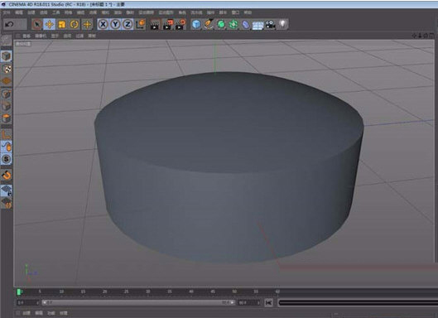This screenshot has height=318, width=438.
Task: Click the timeline start frame field
Action: pos(28,302)
